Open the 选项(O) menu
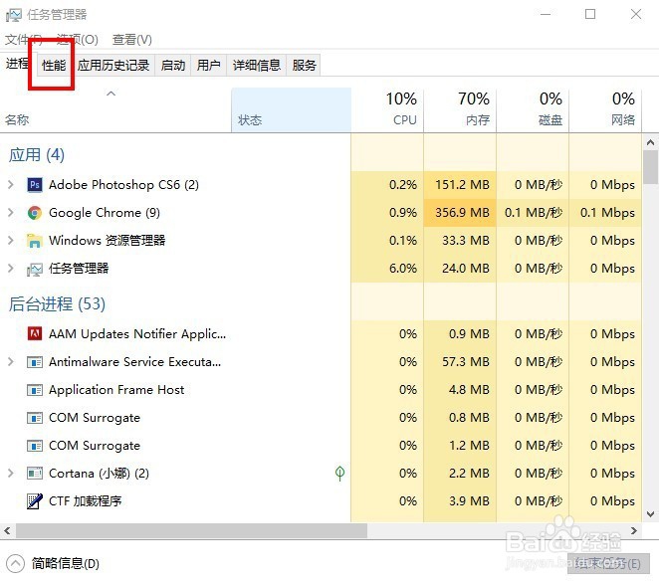 (78, 40)
